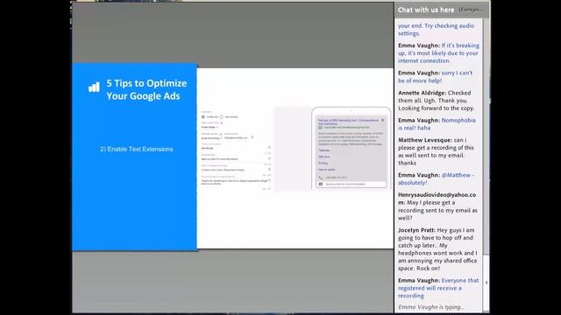Click the Everyone tab in the chat header

coord(471,10)
